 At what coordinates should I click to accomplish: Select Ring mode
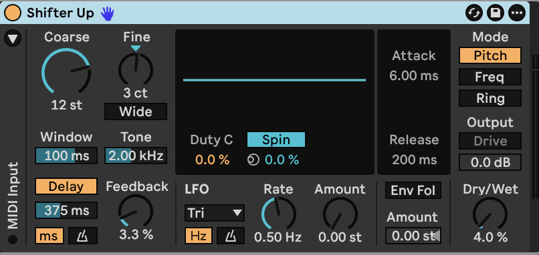tap(490, 99)
